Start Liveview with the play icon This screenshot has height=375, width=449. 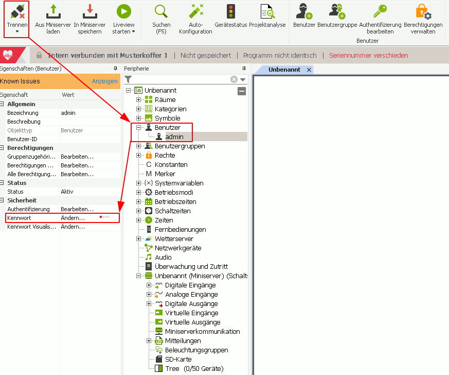pos(124,11)
